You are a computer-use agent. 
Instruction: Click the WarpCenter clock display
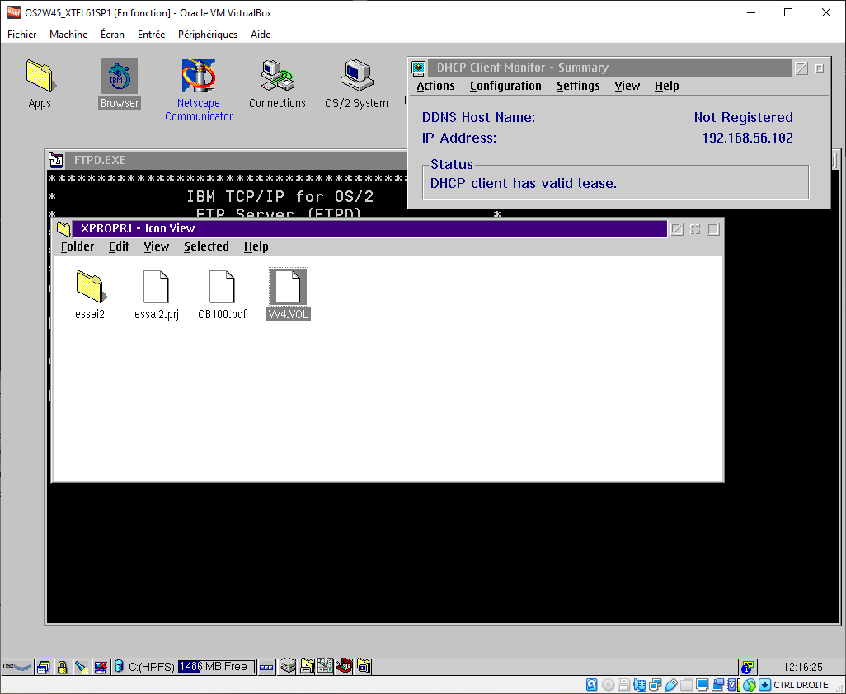805,667
